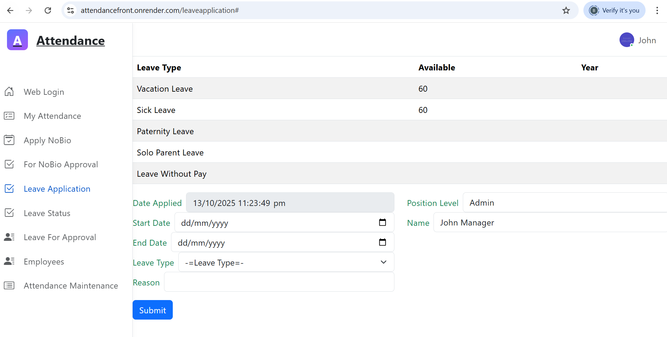Open the Start Date calendar picker
Screen dimensions: 667x337
click(383, 222)
